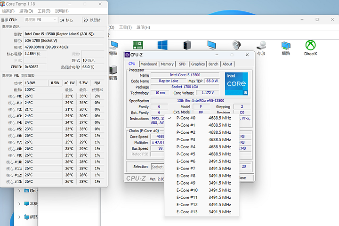Expand the One folder tree node
The width and height of the screenshot is (339, 226).
19,191
